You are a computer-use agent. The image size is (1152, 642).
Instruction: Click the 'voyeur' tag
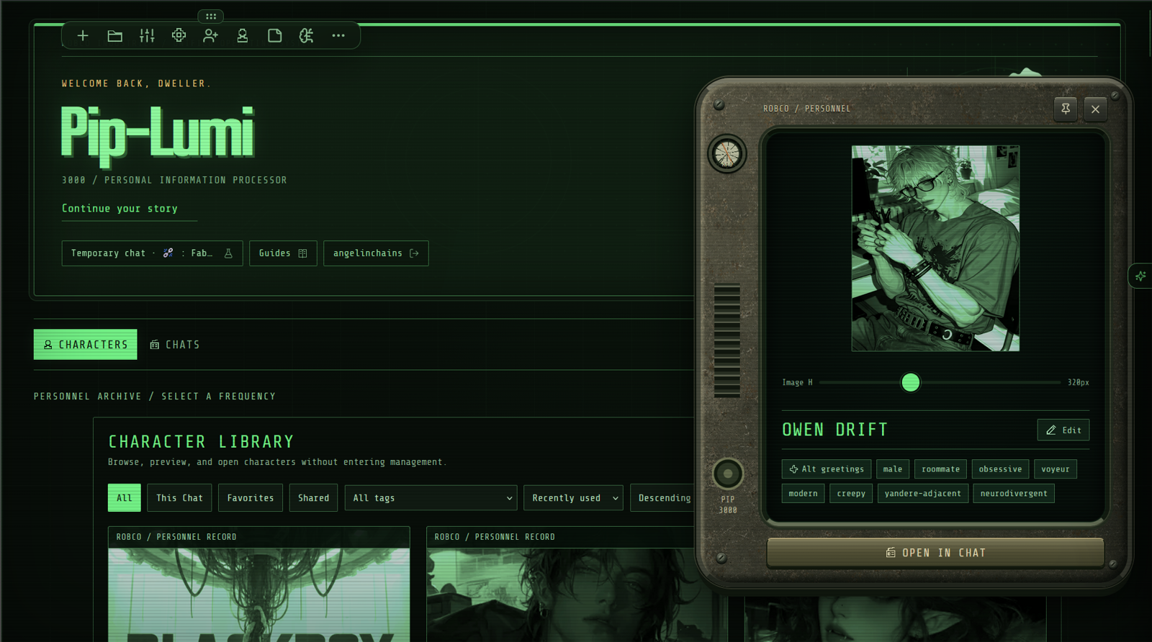coord(1056,469)
